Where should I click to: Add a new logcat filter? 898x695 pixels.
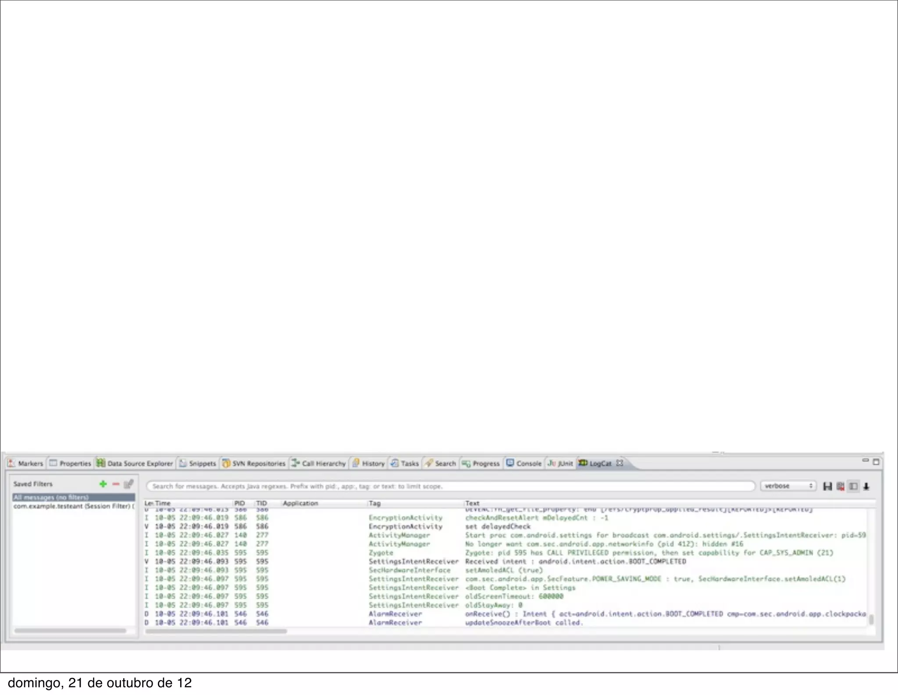(103, 484)
